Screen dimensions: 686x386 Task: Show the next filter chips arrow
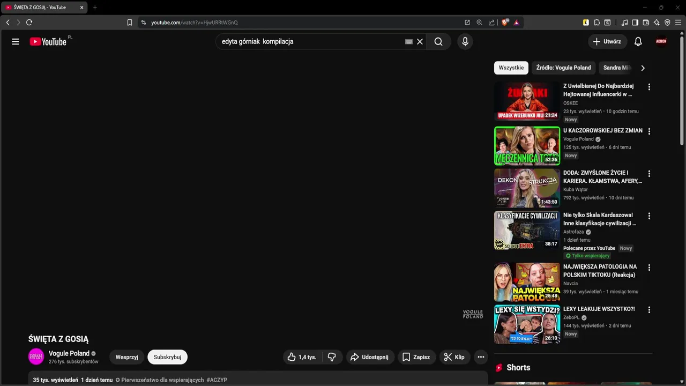[x=643, y=68]
